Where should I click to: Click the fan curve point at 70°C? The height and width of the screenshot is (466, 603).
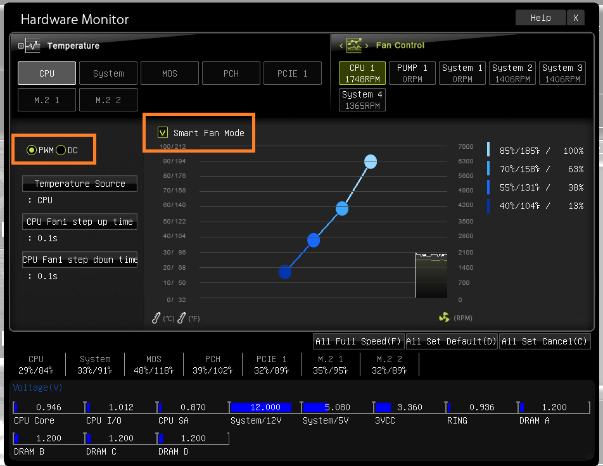pos(342,209)
